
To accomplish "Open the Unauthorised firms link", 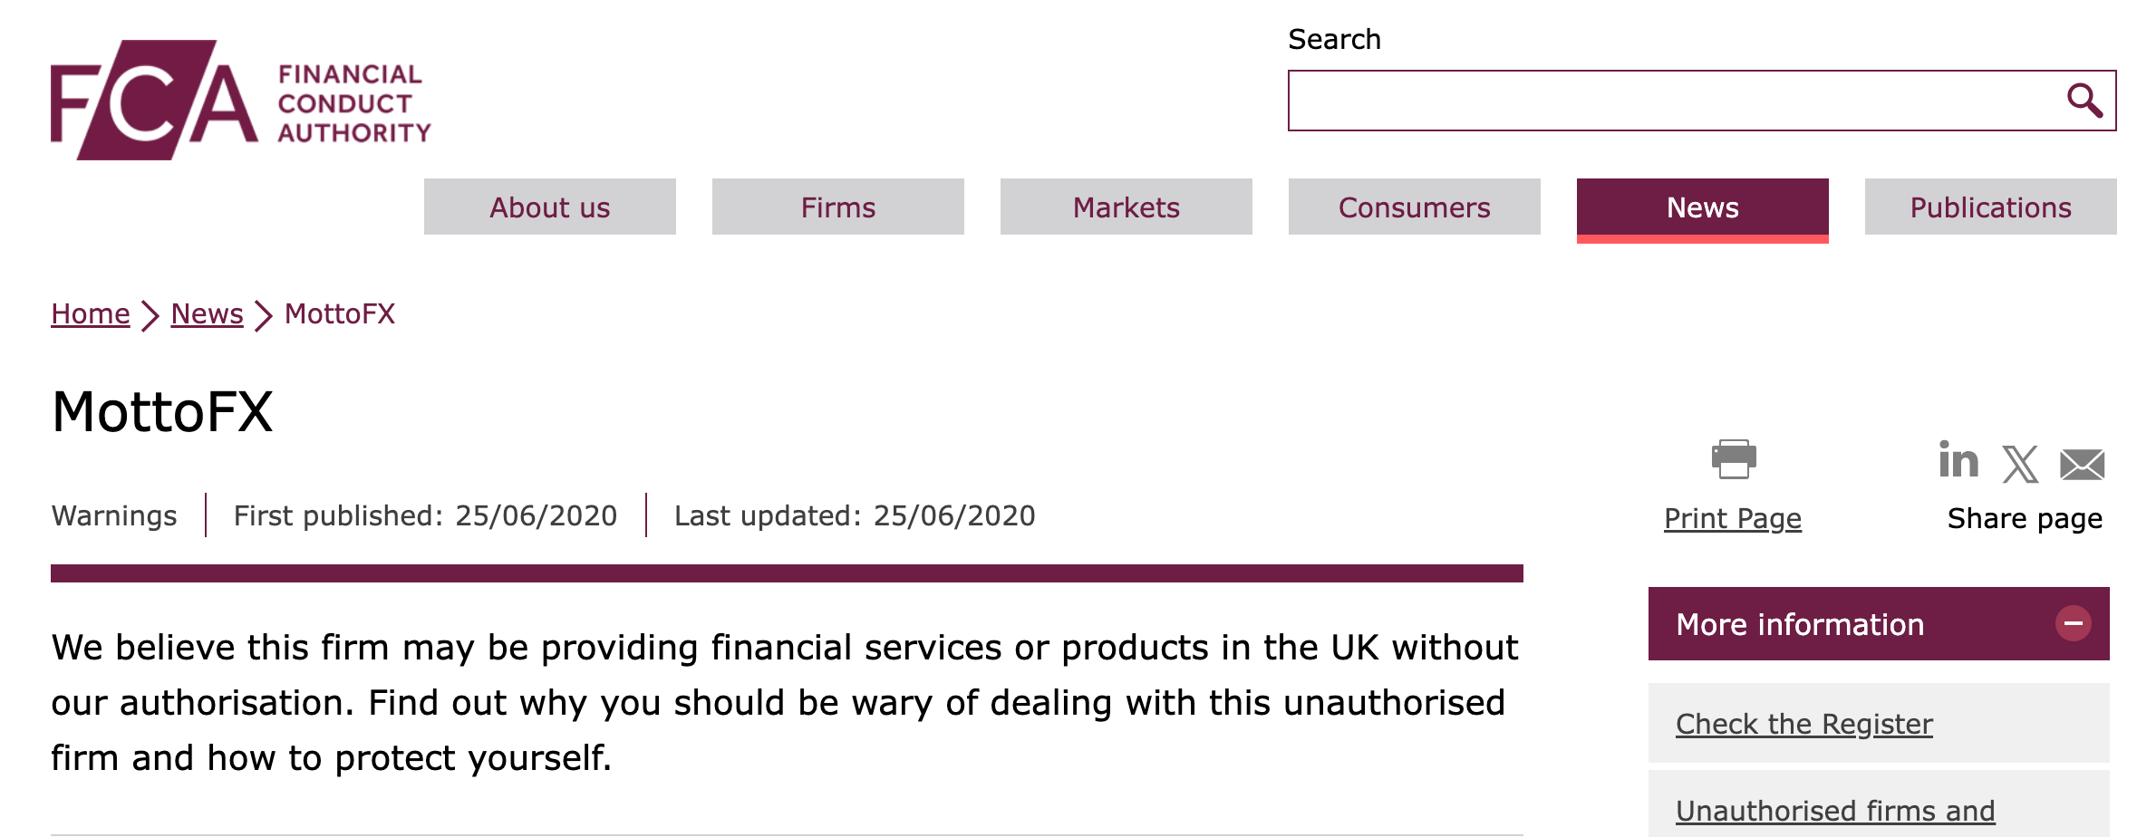I will 1834,811.
